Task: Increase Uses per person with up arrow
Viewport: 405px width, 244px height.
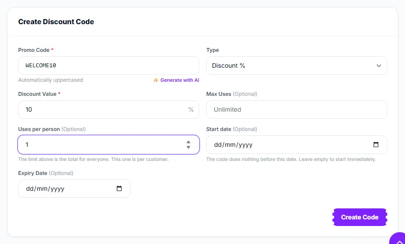Action: pos(189,142)
